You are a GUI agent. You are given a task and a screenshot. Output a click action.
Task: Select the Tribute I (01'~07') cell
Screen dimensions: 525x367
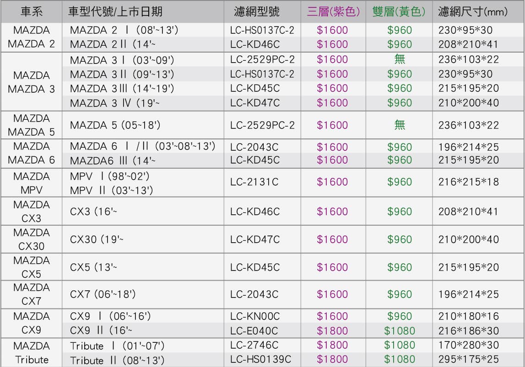coord(117,346)
